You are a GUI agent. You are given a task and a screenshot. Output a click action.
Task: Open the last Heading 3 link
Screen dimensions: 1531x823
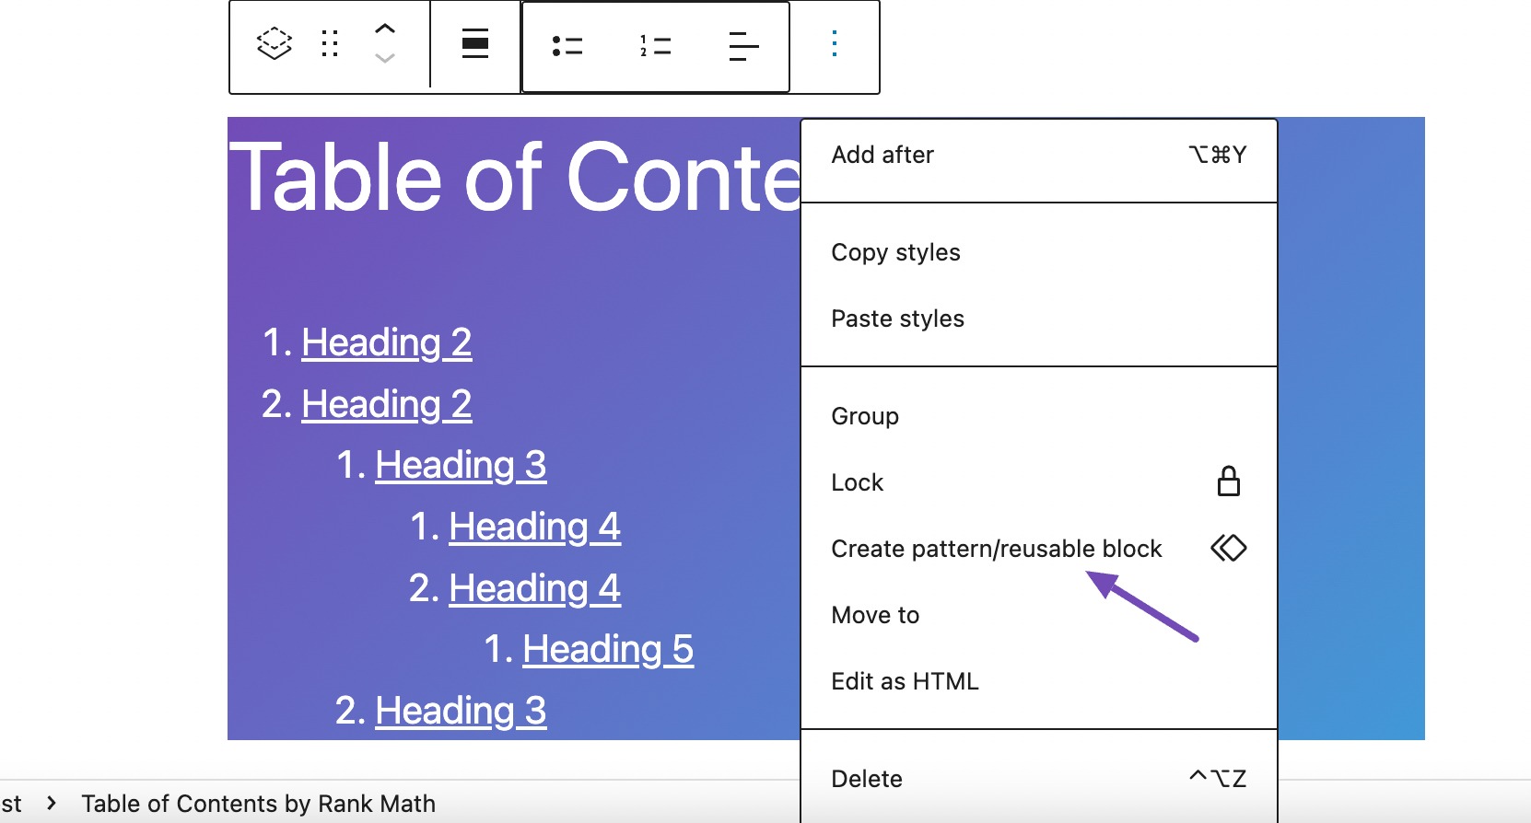coord(461,711)
